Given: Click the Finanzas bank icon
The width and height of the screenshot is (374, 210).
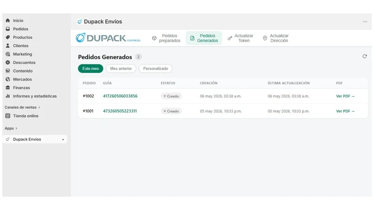Looking at the screenshot, I should coord(7,88).
